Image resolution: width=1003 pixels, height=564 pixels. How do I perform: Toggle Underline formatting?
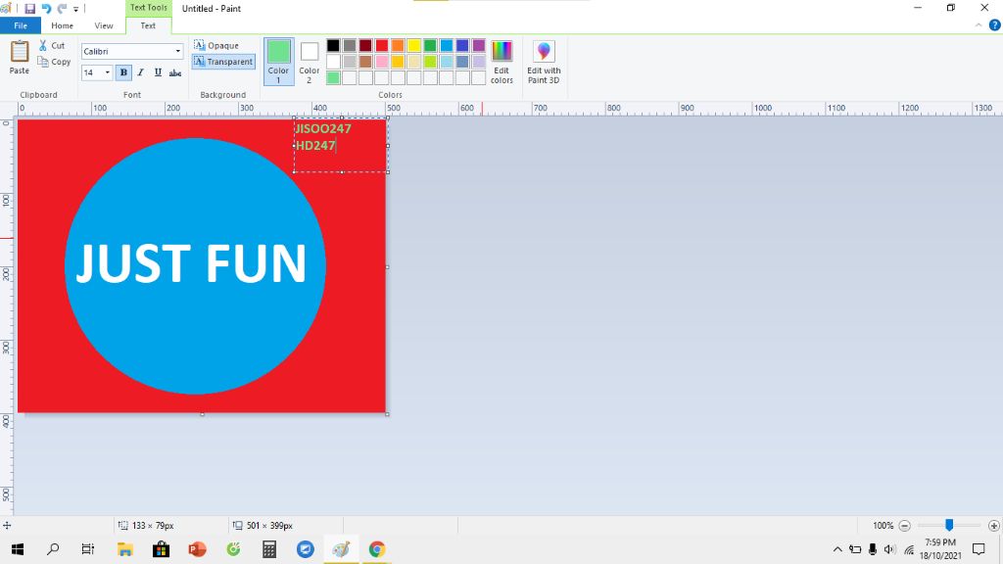pyautogui.click(x=158, y=72)
